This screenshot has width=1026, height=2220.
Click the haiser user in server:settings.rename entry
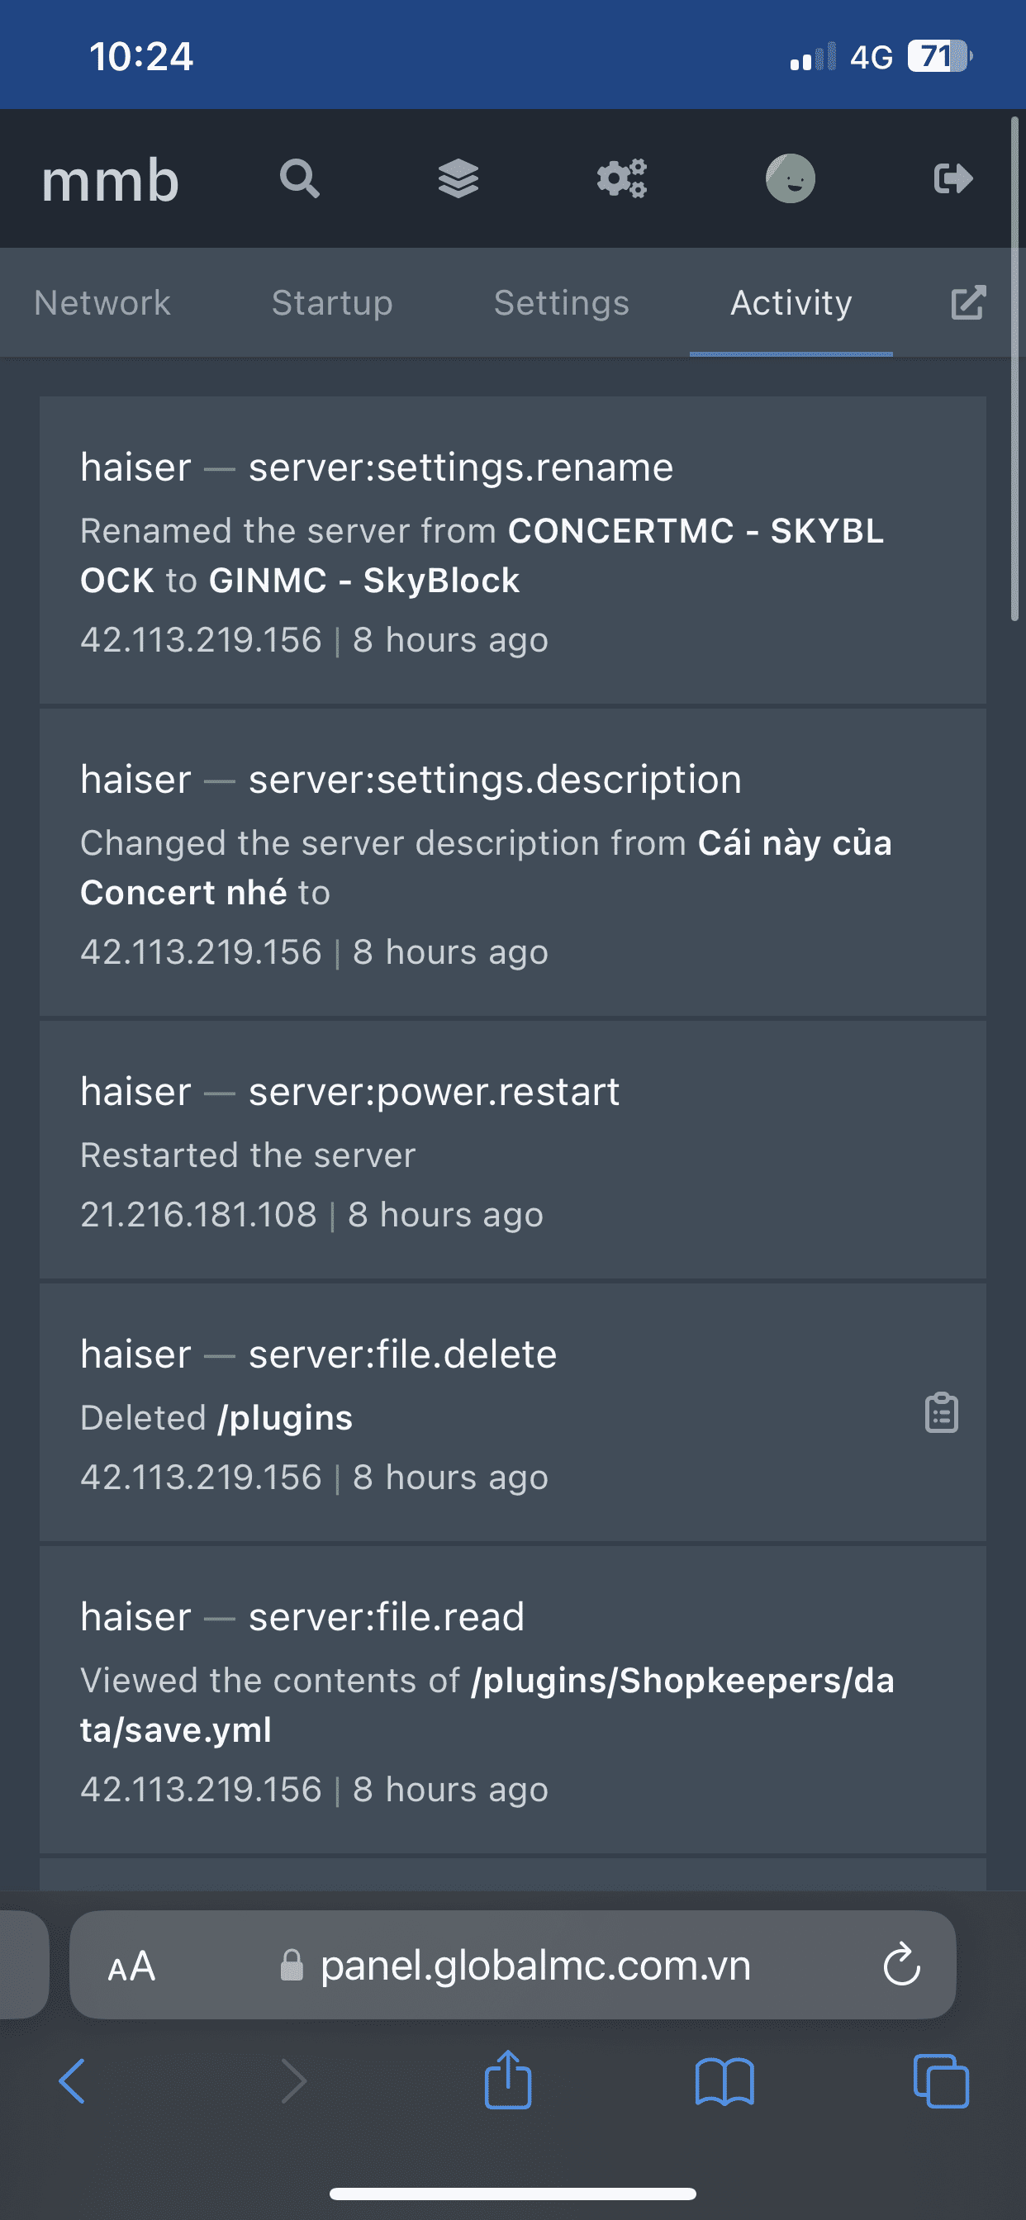click(x=135, y=468)
